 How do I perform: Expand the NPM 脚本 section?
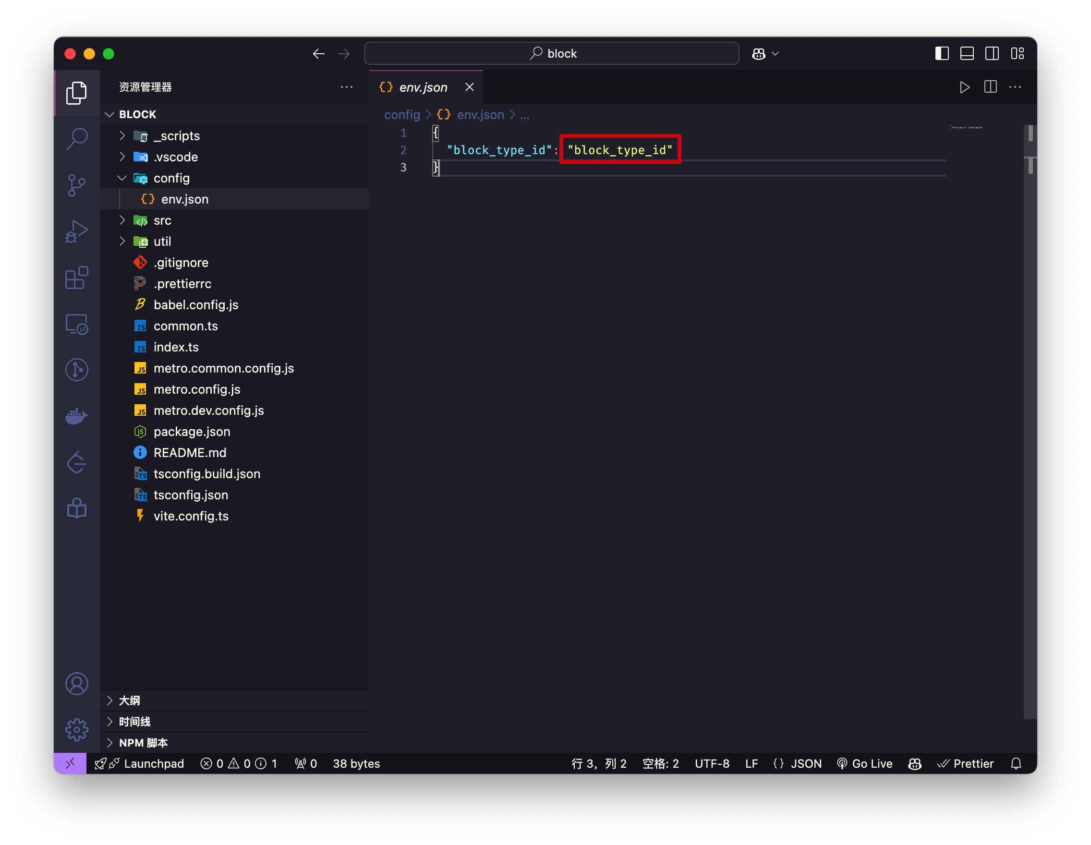pyautogui.click(x=143, y=743)
